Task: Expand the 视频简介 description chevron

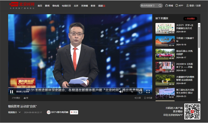Action: [x=20, y=112]
